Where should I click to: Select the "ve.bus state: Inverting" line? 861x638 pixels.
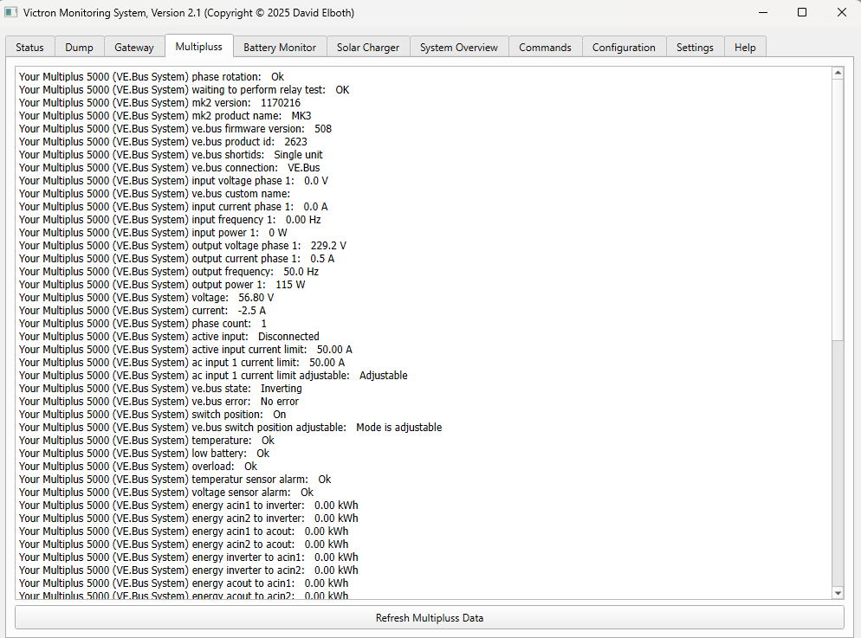tap(160, 389)
